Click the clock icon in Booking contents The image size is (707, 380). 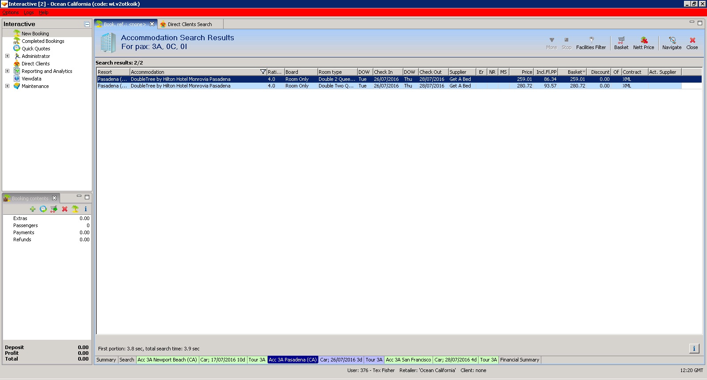point(43,209)
